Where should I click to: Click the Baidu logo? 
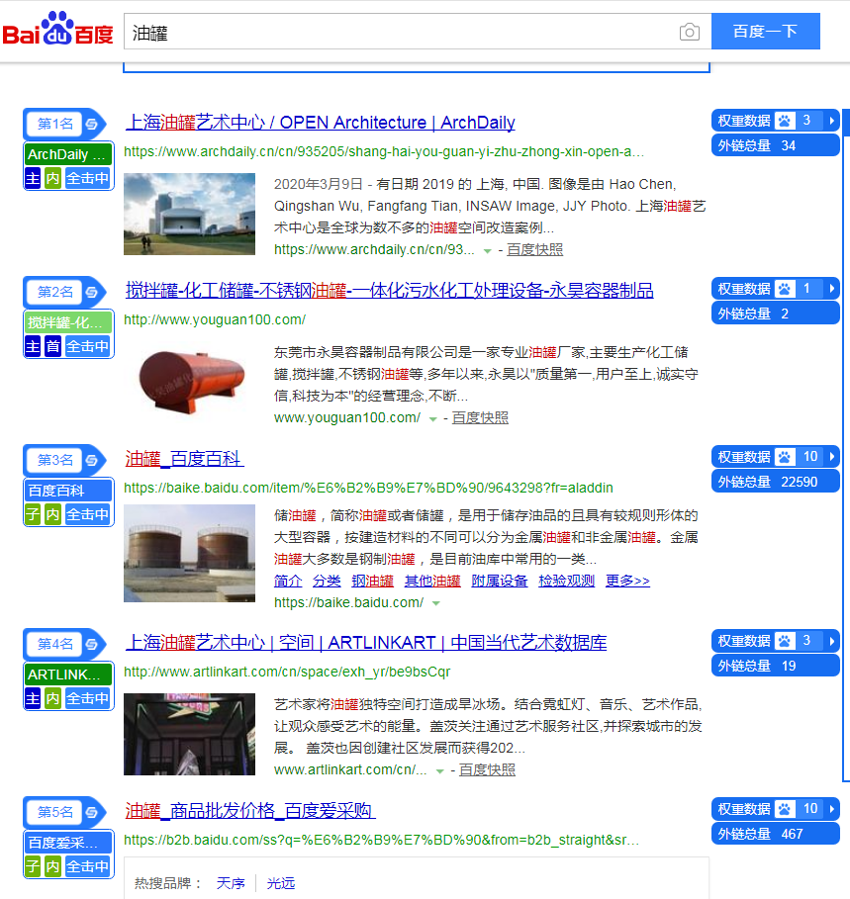[x=57, y=29]
